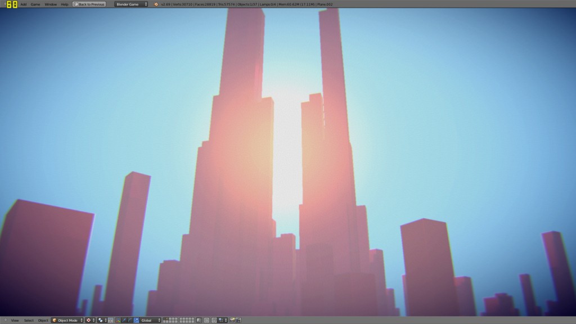Select the translate manipulator arrow icon
The height and width of the screenshot is (324, 576).
coord(124,319)
